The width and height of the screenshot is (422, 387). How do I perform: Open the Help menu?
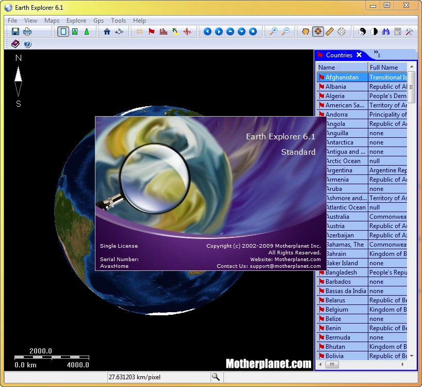point(139,21)
